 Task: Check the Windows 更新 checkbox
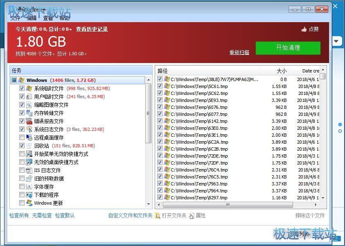coord(22,203)
